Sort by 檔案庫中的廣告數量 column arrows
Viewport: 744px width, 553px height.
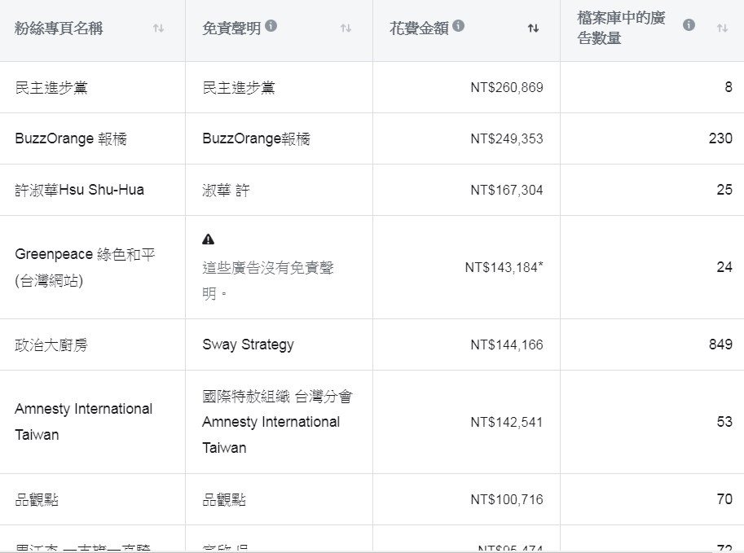pyautogui.click(x=722, y=29)
